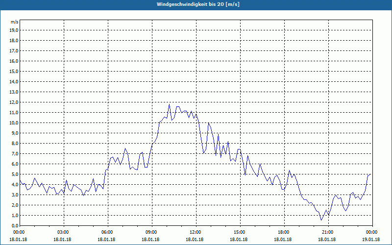Select the "7,0" y-axis label

tap(15, 153)
